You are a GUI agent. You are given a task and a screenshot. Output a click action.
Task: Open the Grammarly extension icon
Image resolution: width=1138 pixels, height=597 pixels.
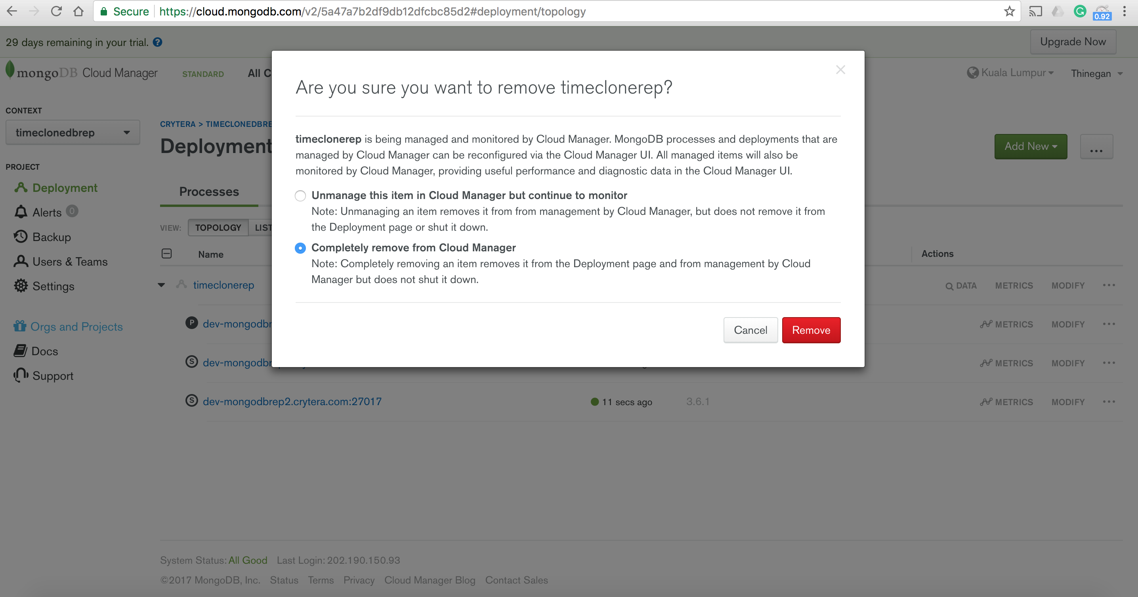click(x=1080, y=11)
